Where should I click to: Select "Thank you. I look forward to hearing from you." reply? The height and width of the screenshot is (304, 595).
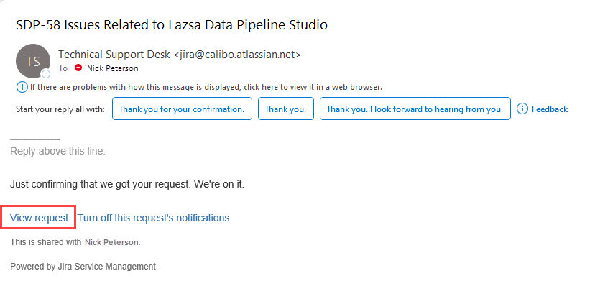[415, 109]
